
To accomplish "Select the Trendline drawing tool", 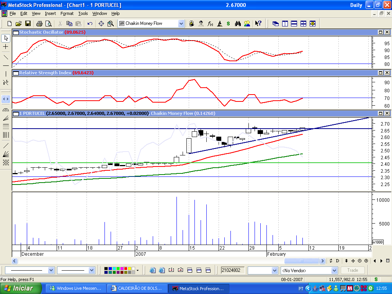I will click(6, 57).
